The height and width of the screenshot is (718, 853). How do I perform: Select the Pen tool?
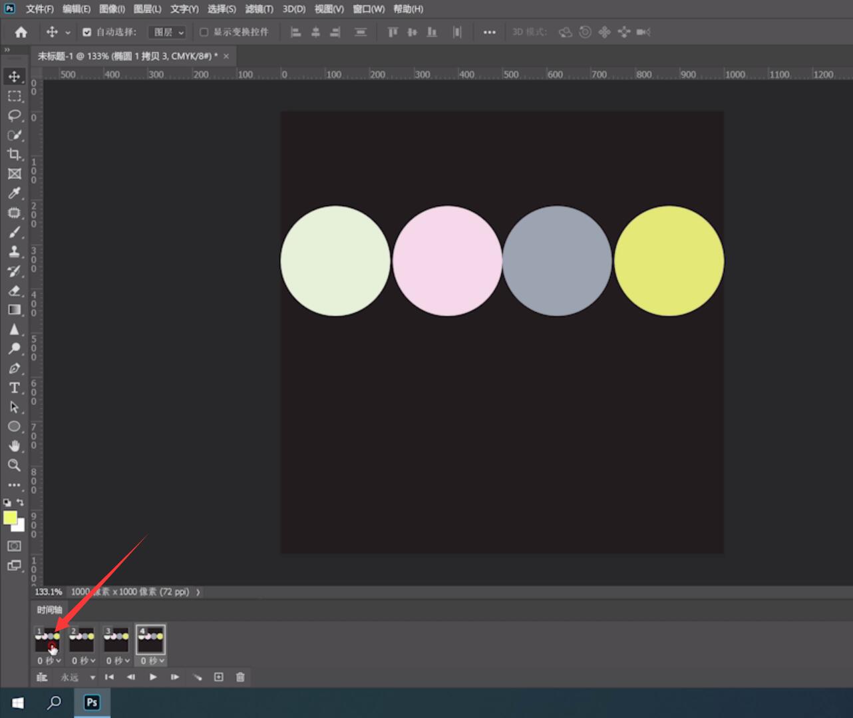pos(14,368)
